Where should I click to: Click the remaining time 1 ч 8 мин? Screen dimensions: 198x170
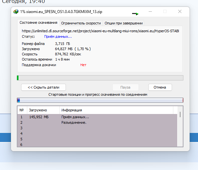coord(62,59)
